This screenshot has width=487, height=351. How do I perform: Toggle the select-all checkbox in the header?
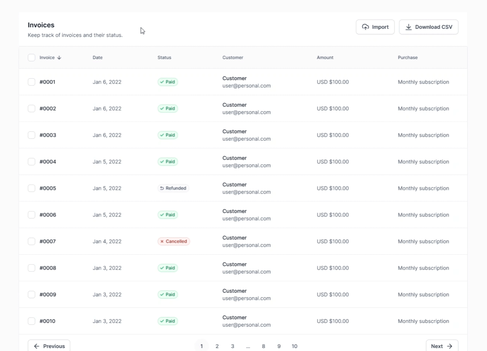[31, 58]
